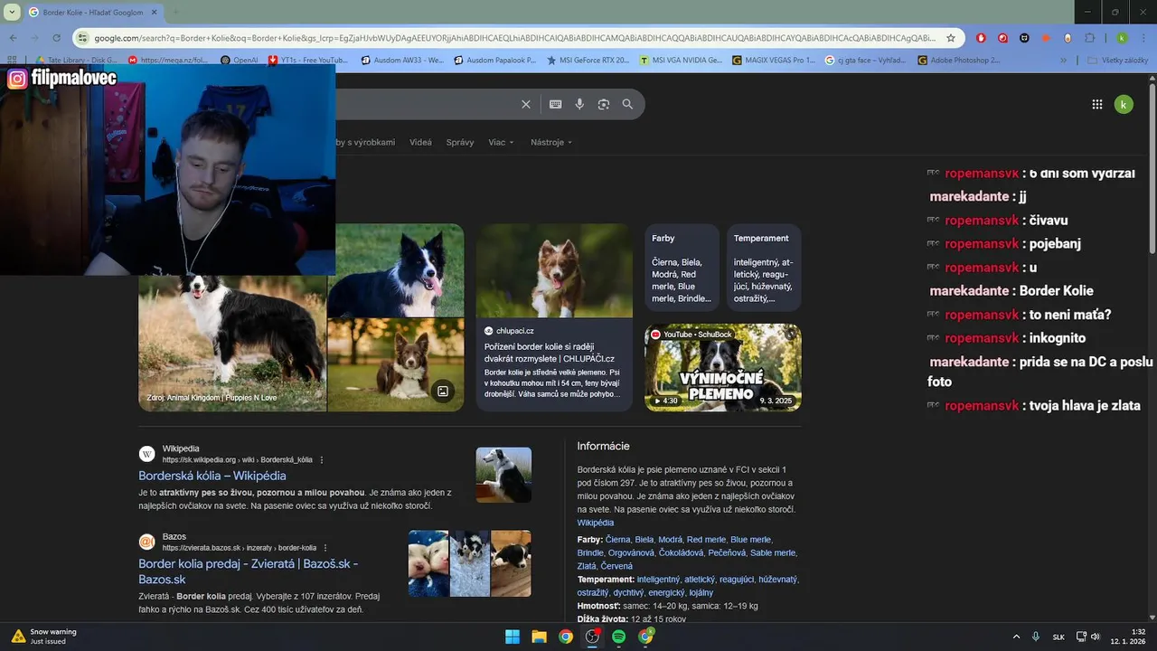Open the OpenAI bookmark
The width and height of the screenshot is (1157, 651).
(239, 61)
